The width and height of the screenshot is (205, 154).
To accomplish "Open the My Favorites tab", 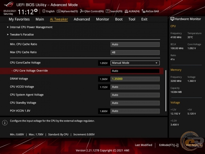I will pos(19,19).
